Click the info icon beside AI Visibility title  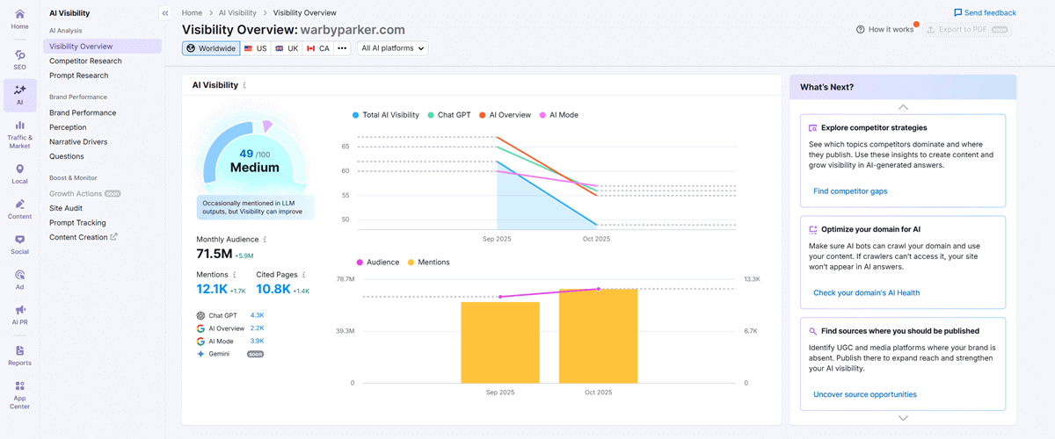coord(244,85)
